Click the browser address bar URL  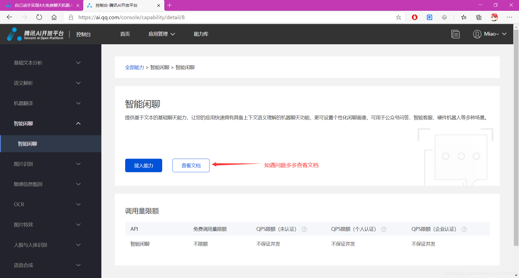[x=131, y=17]
